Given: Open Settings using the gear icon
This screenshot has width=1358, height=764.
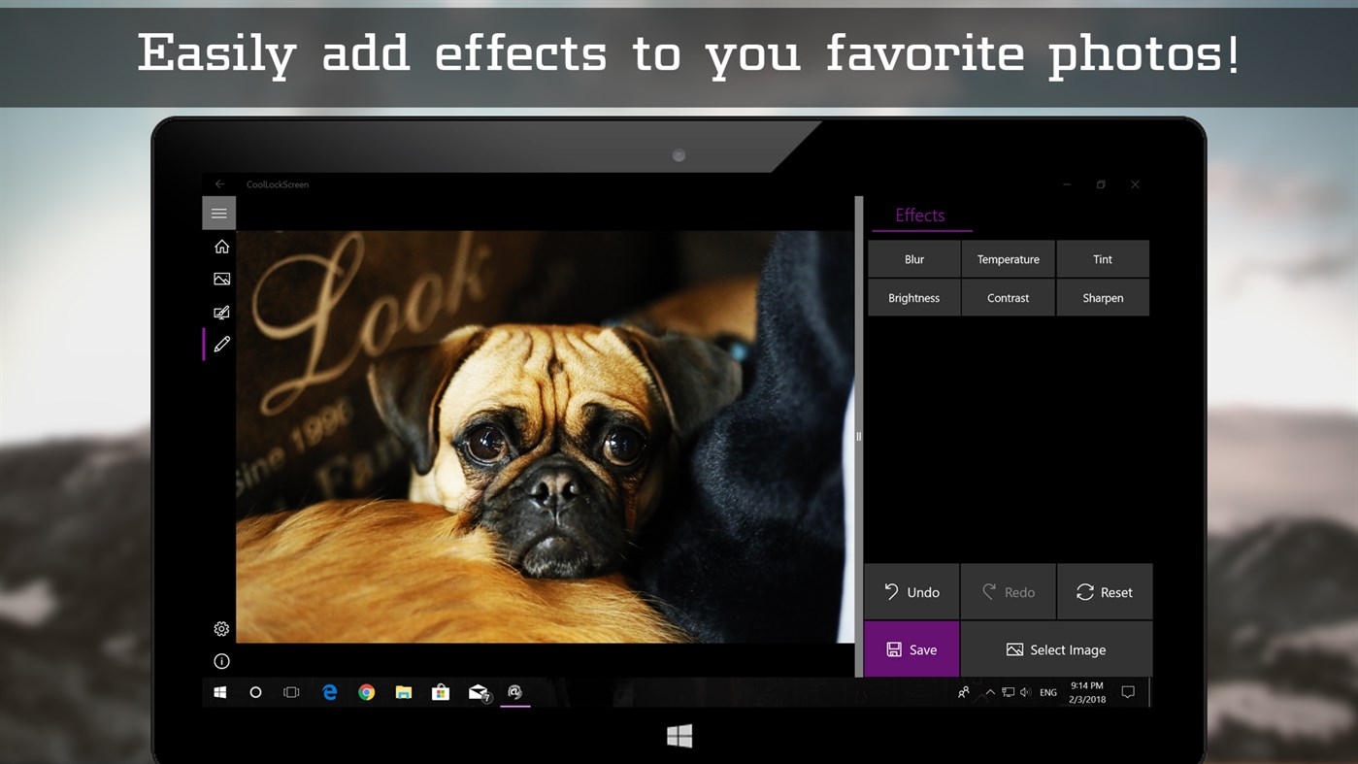Looking at the screenshot, I should (220, 628).
